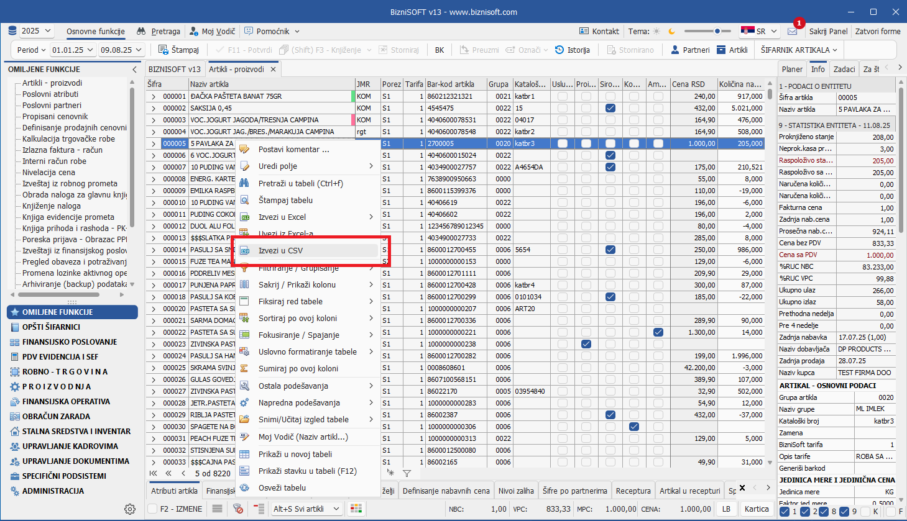Click the Pretraga binoculars icon
907x521 pixels.
(141, 31)
